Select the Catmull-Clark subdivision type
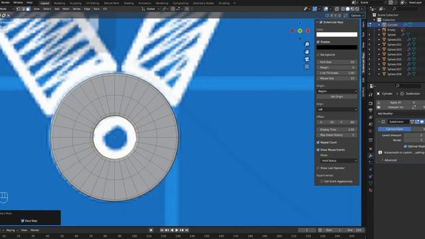The image size is (425, 239). pos(394,129)
